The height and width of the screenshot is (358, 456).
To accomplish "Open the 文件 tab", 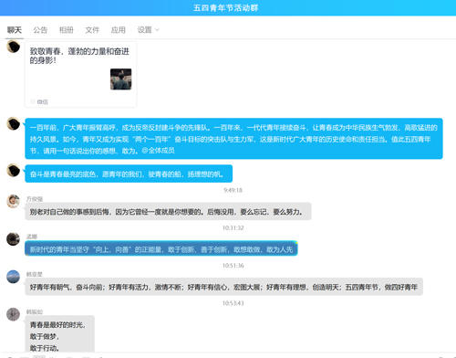I will (92, 30).
